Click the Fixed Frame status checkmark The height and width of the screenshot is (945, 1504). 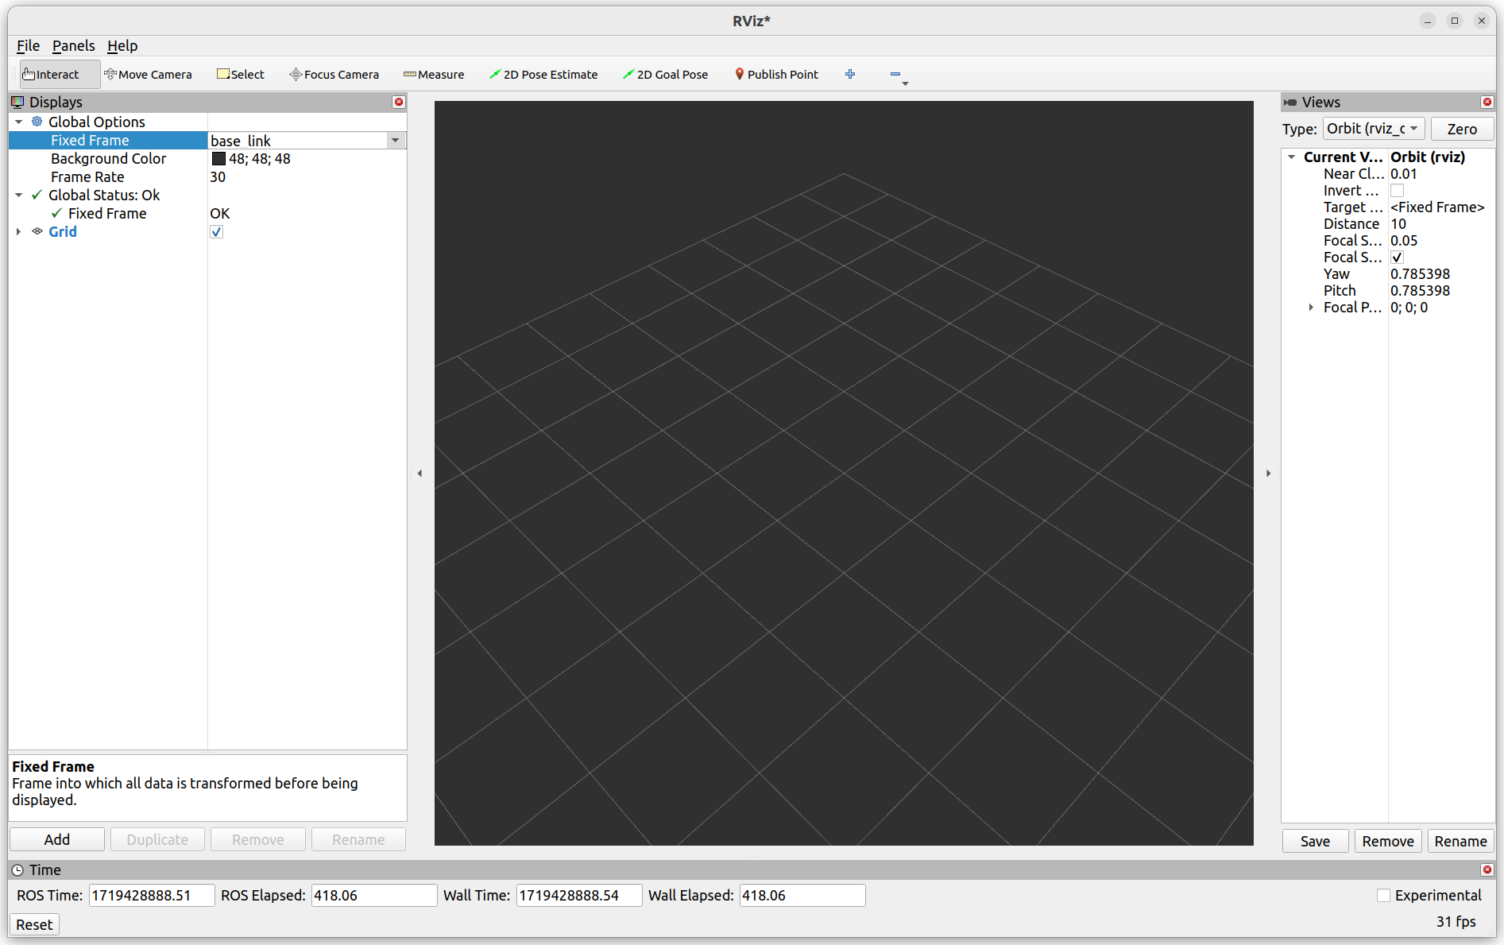56,213
